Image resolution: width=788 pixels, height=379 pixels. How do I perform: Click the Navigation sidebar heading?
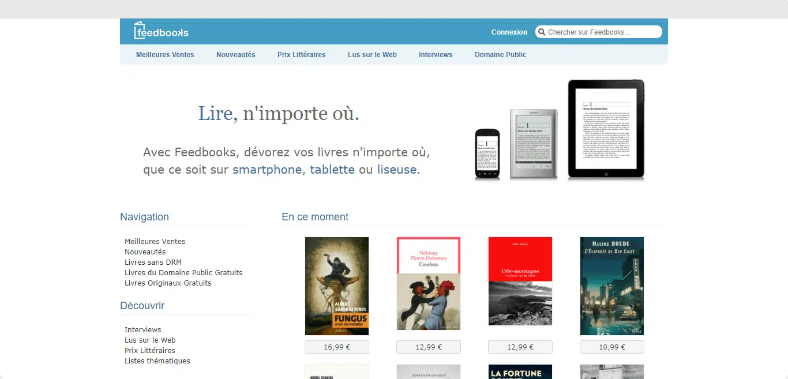[x=144, y=217]
